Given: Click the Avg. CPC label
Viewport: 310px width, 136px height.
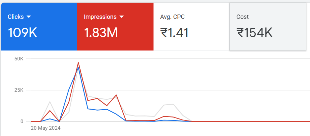Looking at the screenshot, I should coord(172,17).
